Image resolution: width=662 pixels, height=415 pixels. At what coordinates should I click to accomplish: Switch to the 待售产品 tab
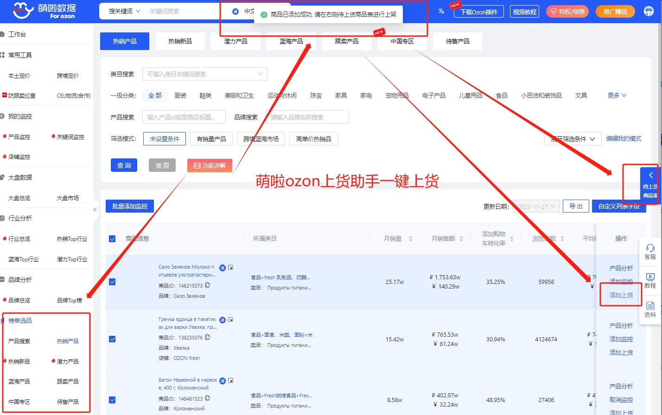(457, 41)
